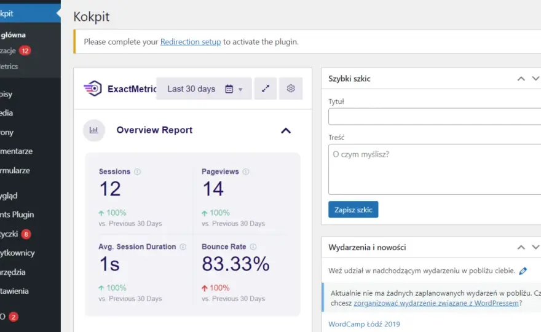Click the Bounce Rate value 83.33%
The image size is (541, 332).
235,264
